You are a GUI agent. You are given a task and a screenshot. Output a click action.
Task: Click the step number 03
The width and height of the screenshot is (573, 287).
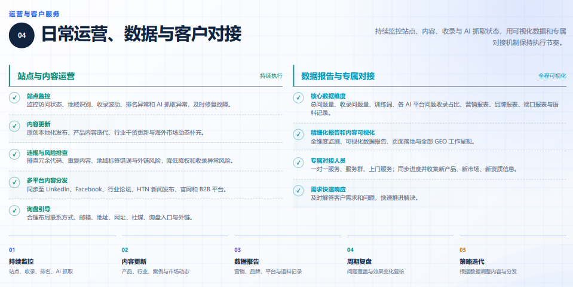click(x=238, y=250)
